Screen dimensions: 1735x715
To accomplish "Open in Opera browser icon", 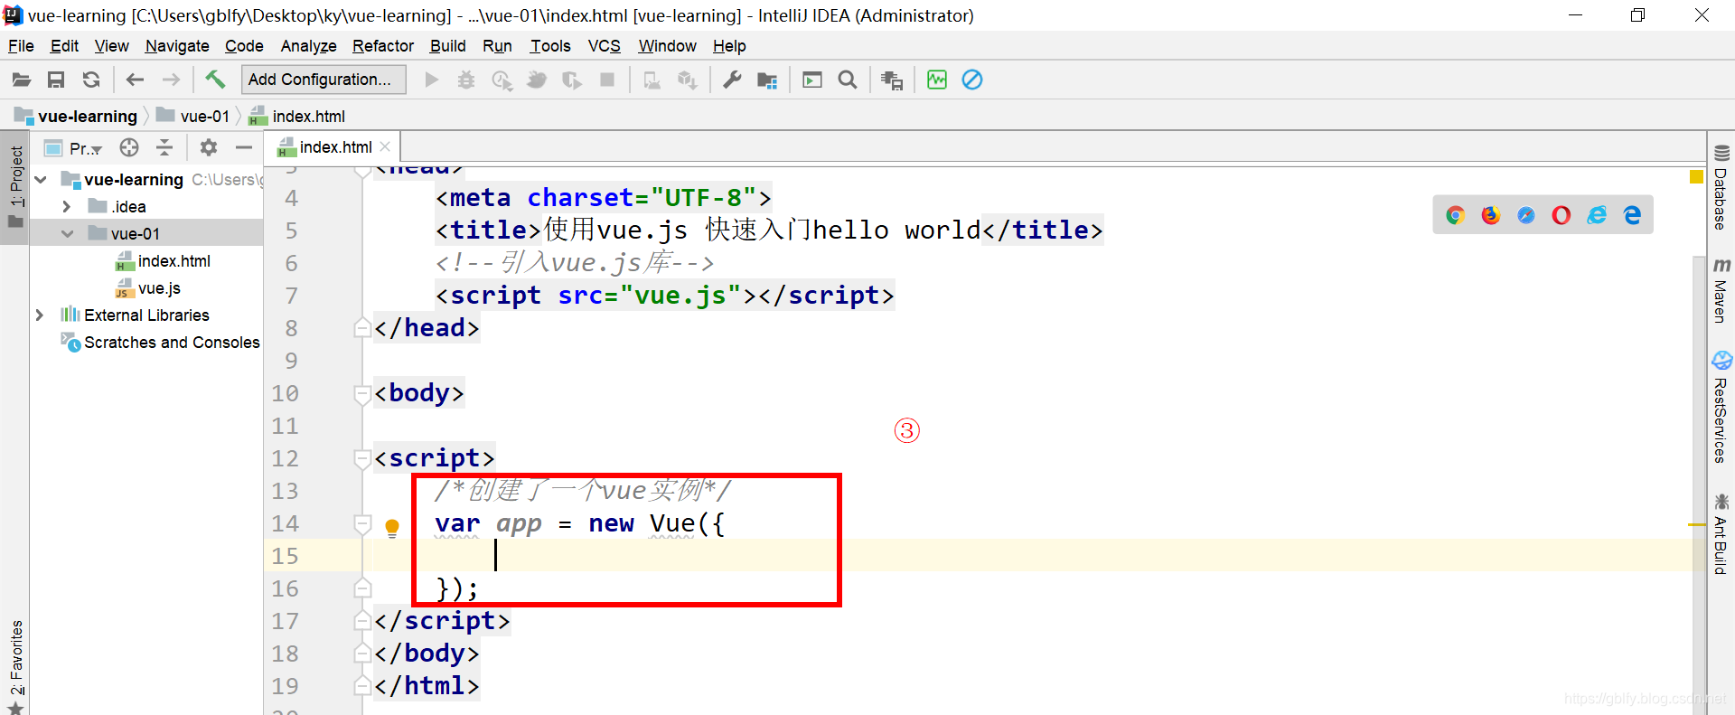I will click(x=1561, y=215).
